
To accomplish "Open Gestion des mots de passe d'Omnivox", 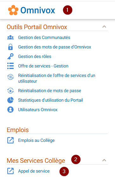I will [x=54, y=47].
